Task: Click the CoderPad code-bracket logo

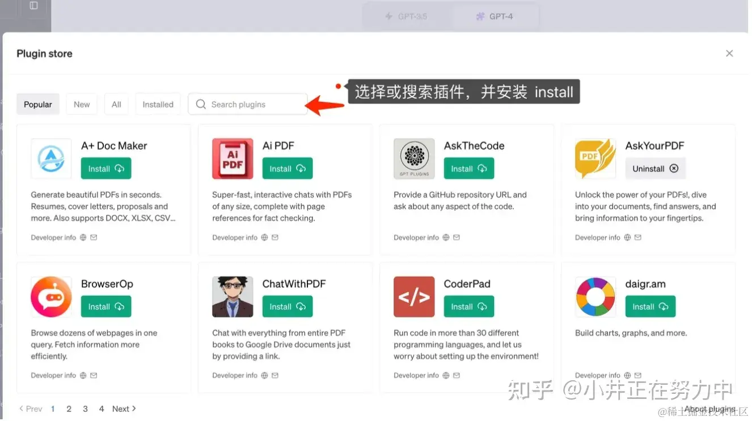Action: [x=414, y=297]
